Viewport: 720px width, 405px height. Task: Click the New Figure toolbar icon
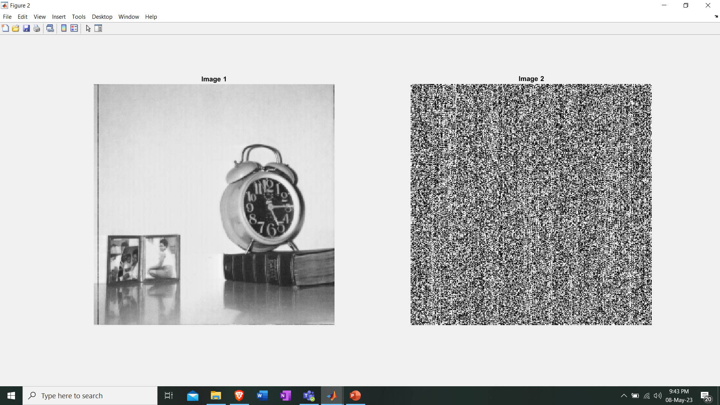tap(5, 28)
